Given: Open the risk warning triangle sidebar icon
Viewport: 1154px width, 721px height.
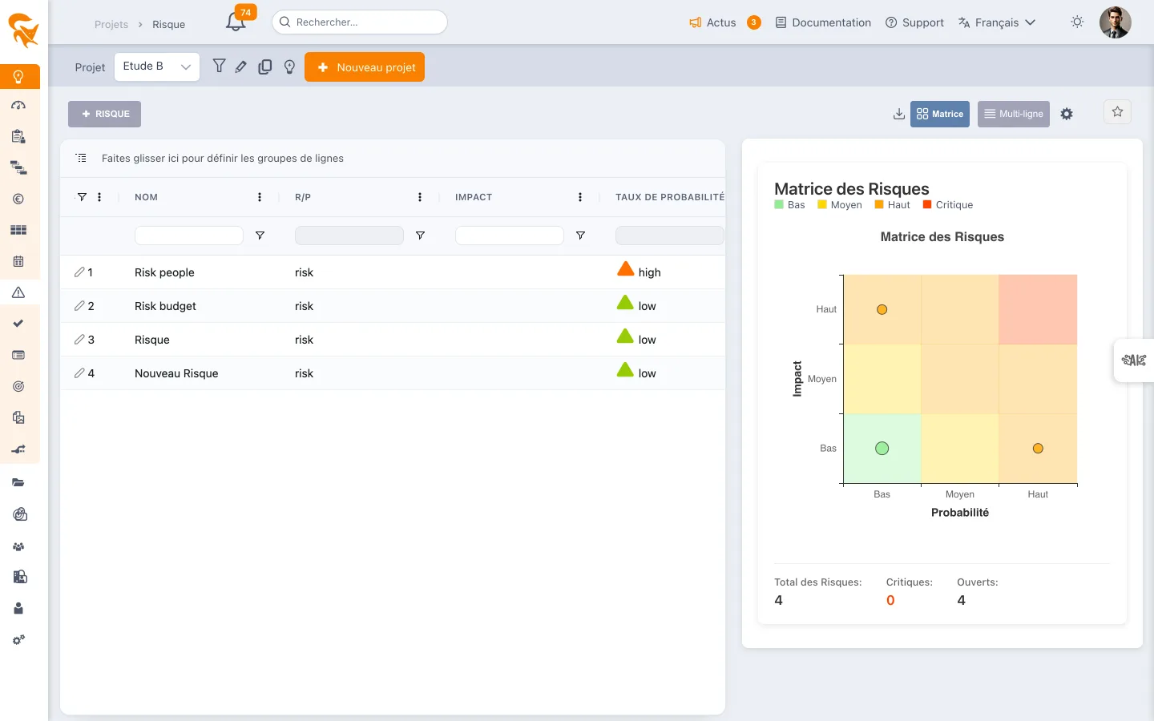Looking at the screenshot, I should pyautogui.click(x=18, y=292).
